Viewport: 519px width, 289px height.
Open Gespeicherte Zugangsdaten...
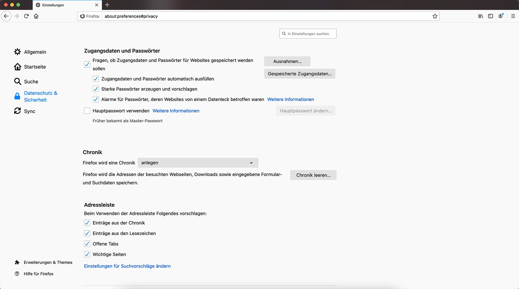point(300,74)
